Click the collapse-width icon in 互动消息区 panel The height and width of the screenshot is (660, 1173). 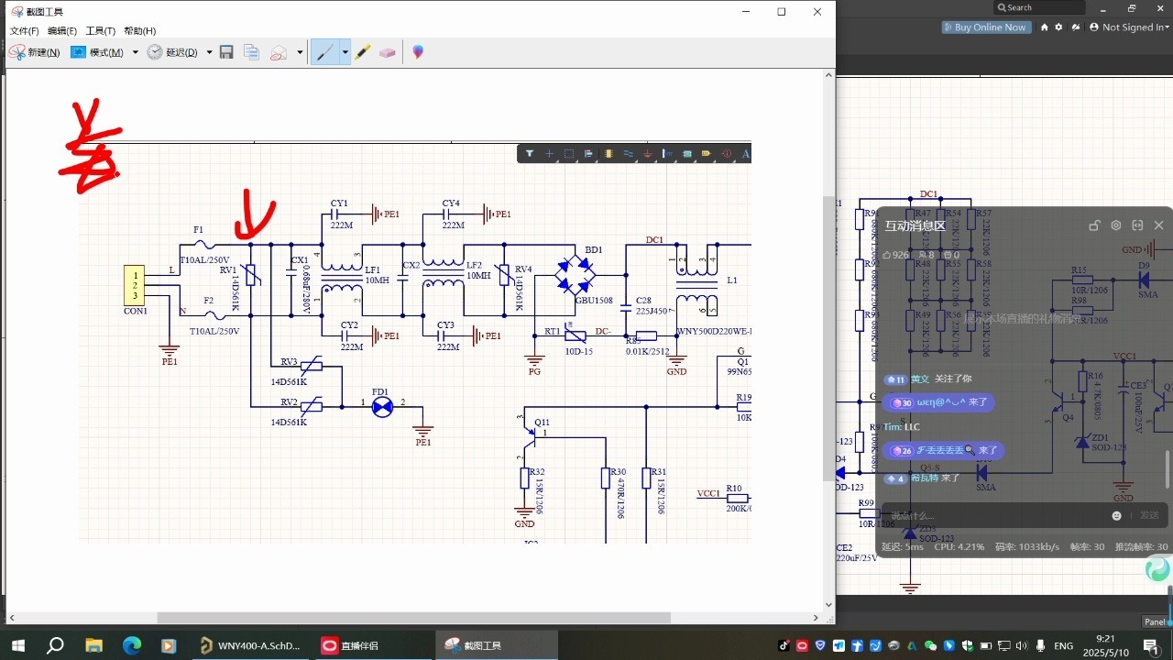(1137, 225)
